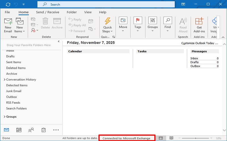Viewport: 227px width, 141px height.
Task: Click the Send/Receive All Folders sync icon
Action: pyautogui.click(x=8, y=5)
